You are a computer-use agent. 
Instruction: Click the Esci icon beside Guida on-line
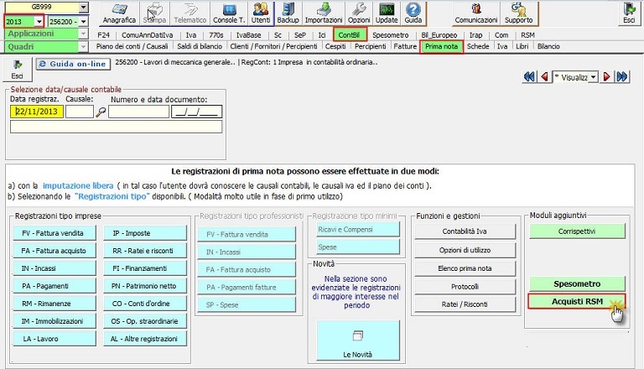point(18,70)
